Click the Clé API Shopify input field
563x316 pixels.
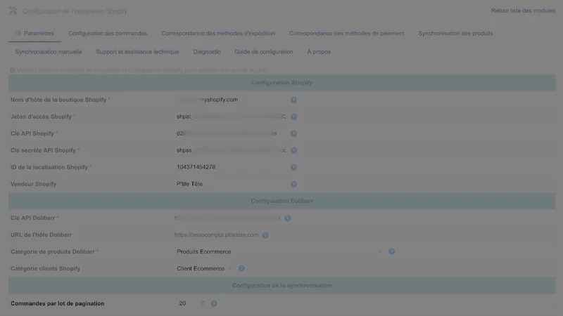pyautogui.click(x=231, y=133)
